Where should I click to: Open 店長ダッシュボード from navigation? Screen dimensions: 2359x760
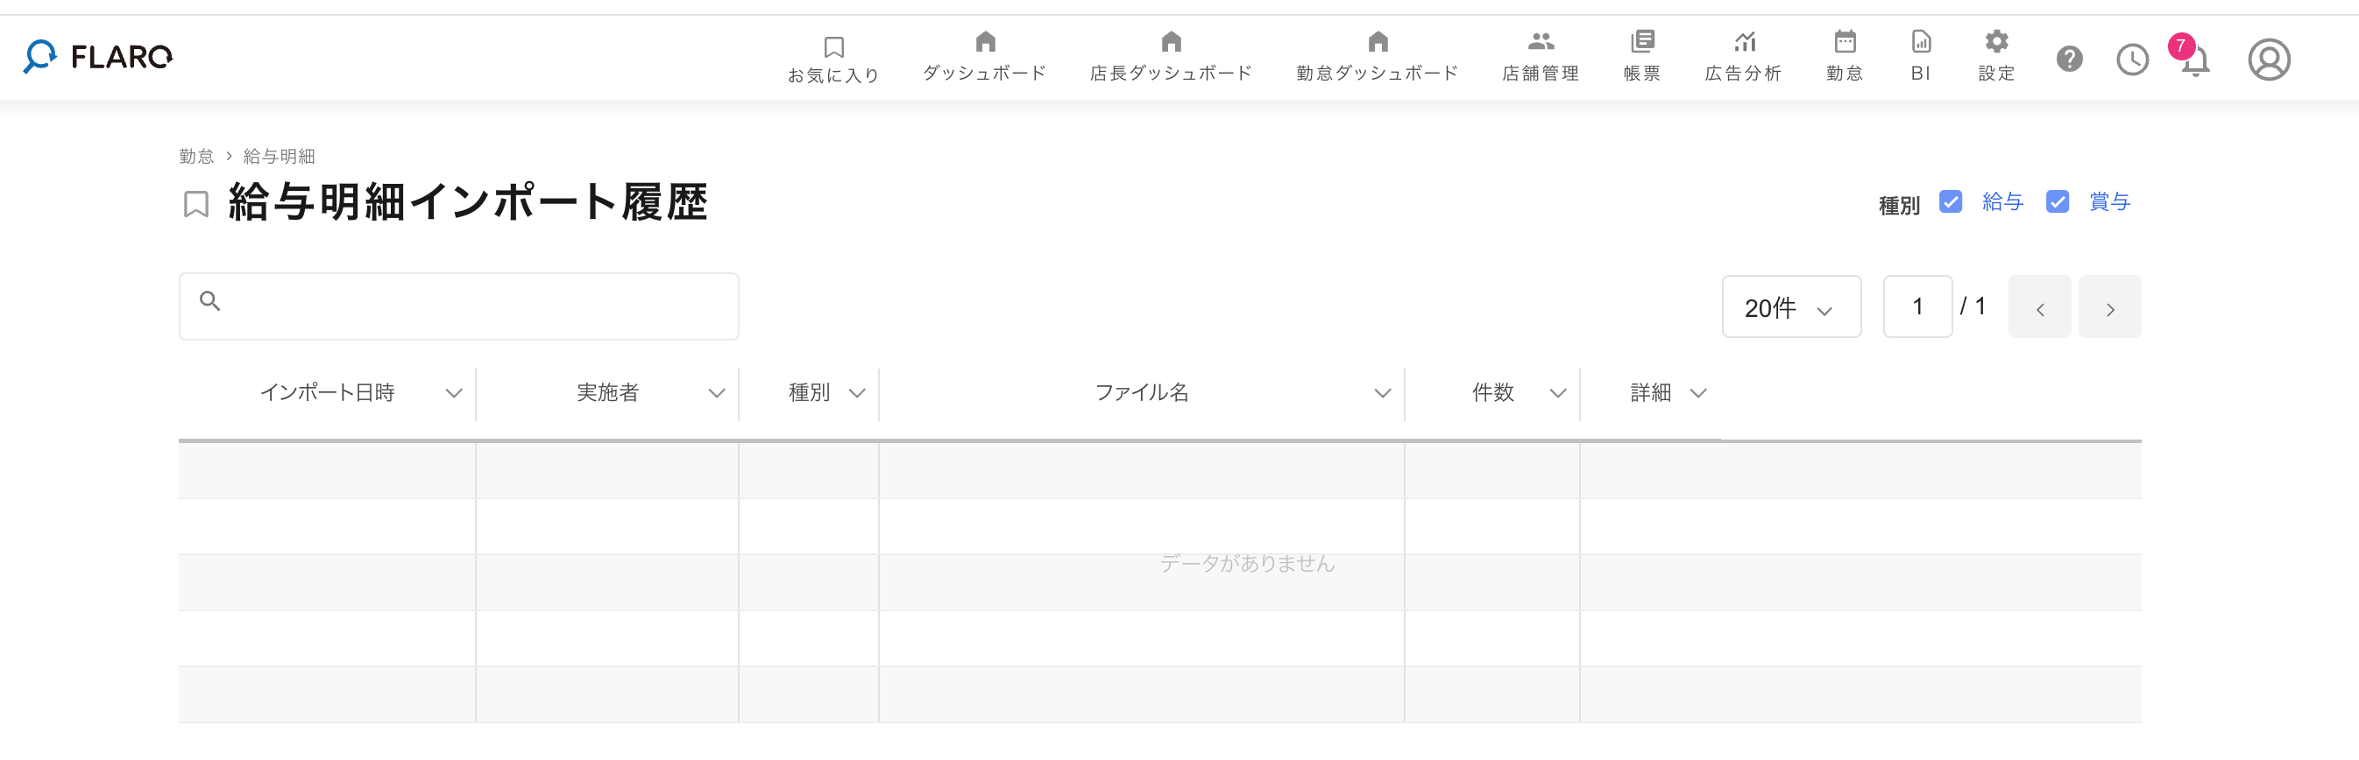pyautogui.click(x=1171, y=57)
